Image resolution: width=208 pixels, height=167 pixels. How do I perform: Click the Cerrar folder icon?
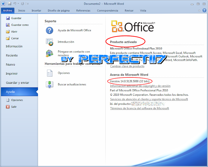pos(8,38)
